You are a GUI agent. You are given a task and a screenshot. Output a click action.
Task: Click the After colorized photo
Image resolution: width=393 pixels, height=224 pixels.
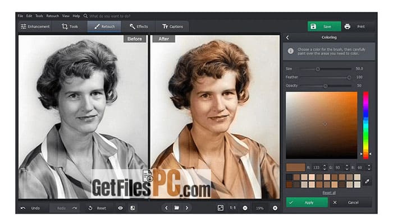[x=215, y=117]
